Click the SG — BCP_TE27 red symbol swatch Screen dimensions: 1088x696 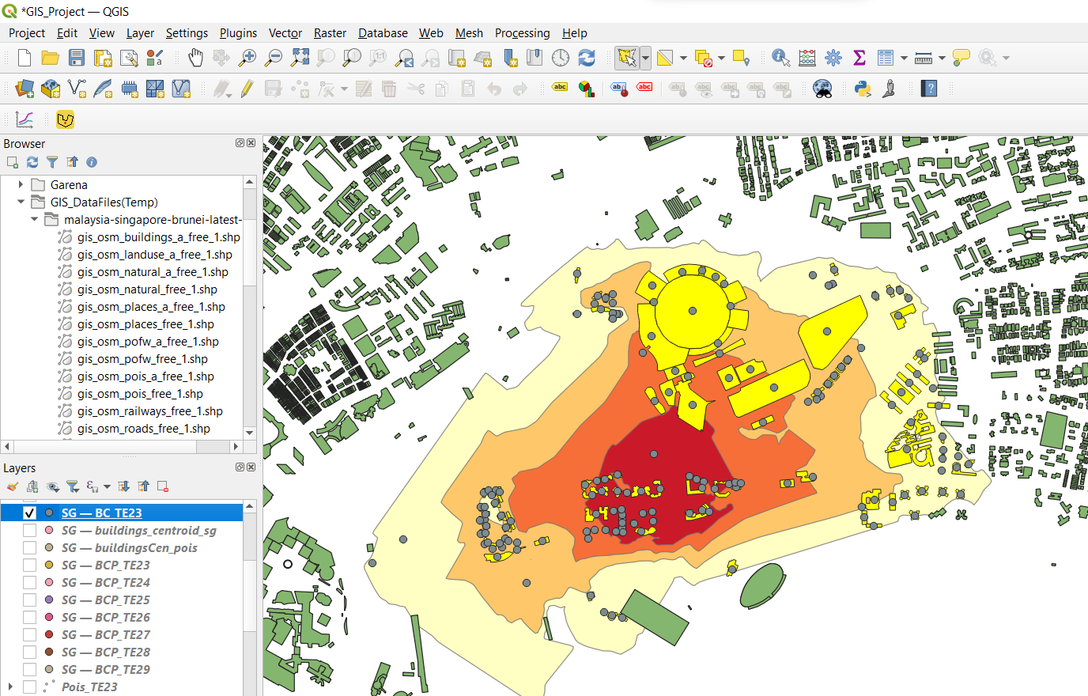pos(49,635)
